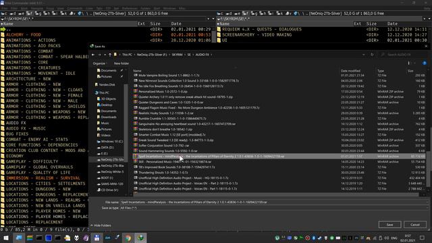Image resolution: width=432 pixels, height=243 pixels.
Task: Select Softer Conjuration Sound rar file
Action: click(x=163, y=146)
